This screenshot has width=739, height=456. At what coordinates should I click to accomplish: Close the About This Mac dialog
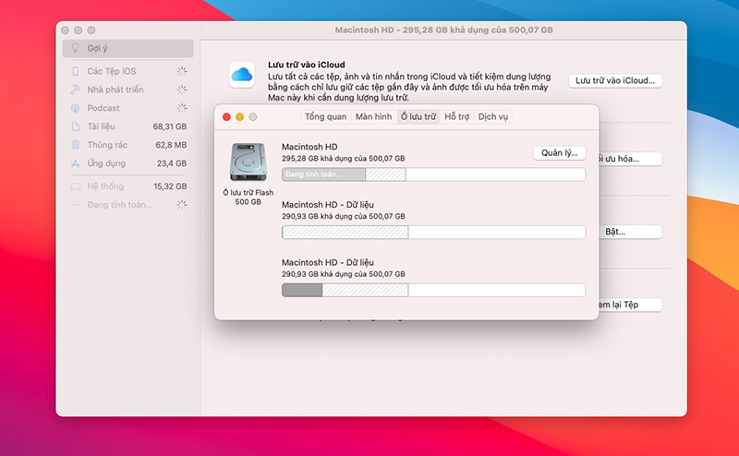pos(226,117)
